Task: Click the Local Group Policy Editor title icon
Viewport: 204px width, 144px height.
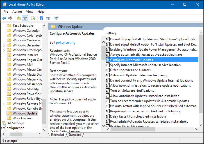Action: pos(5,4)
